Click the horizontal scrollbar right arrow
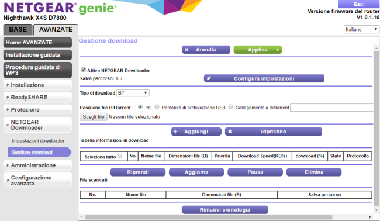 tap(370, 217)
